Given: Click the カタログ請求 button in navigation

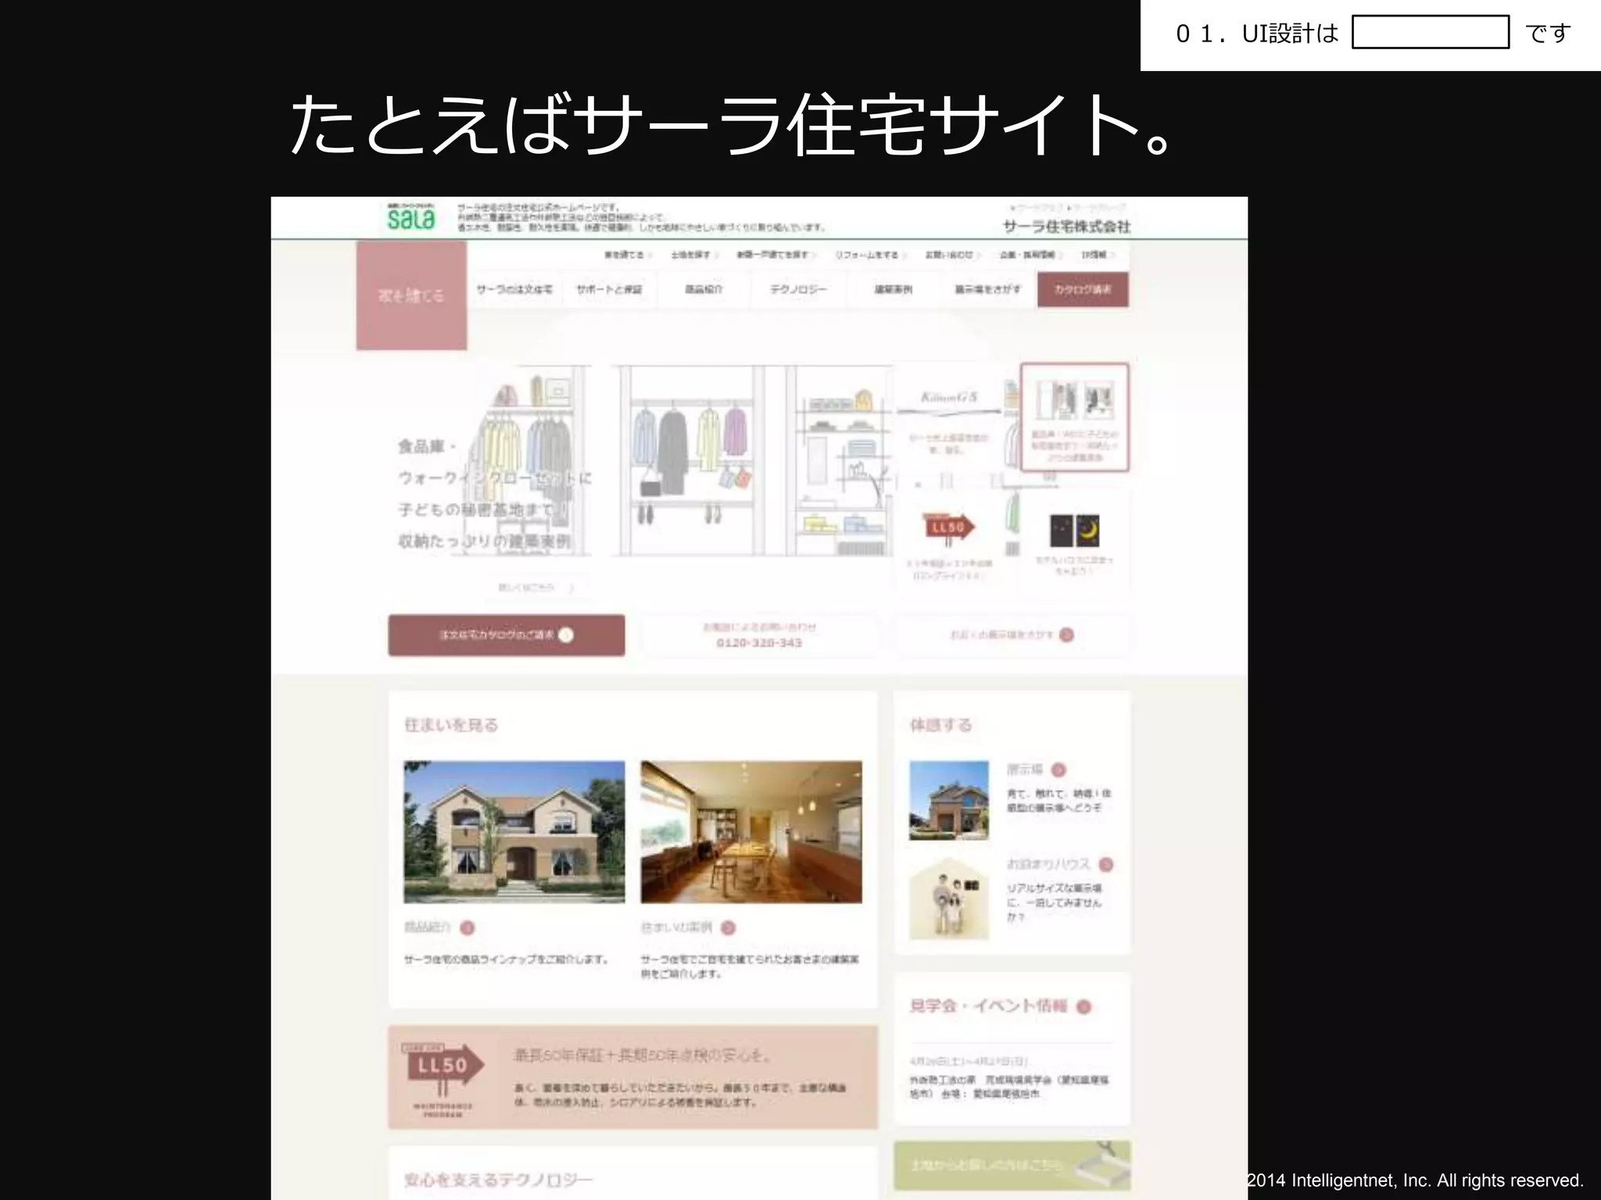Looking at the screenshot, I should (x=1083, y=289).
